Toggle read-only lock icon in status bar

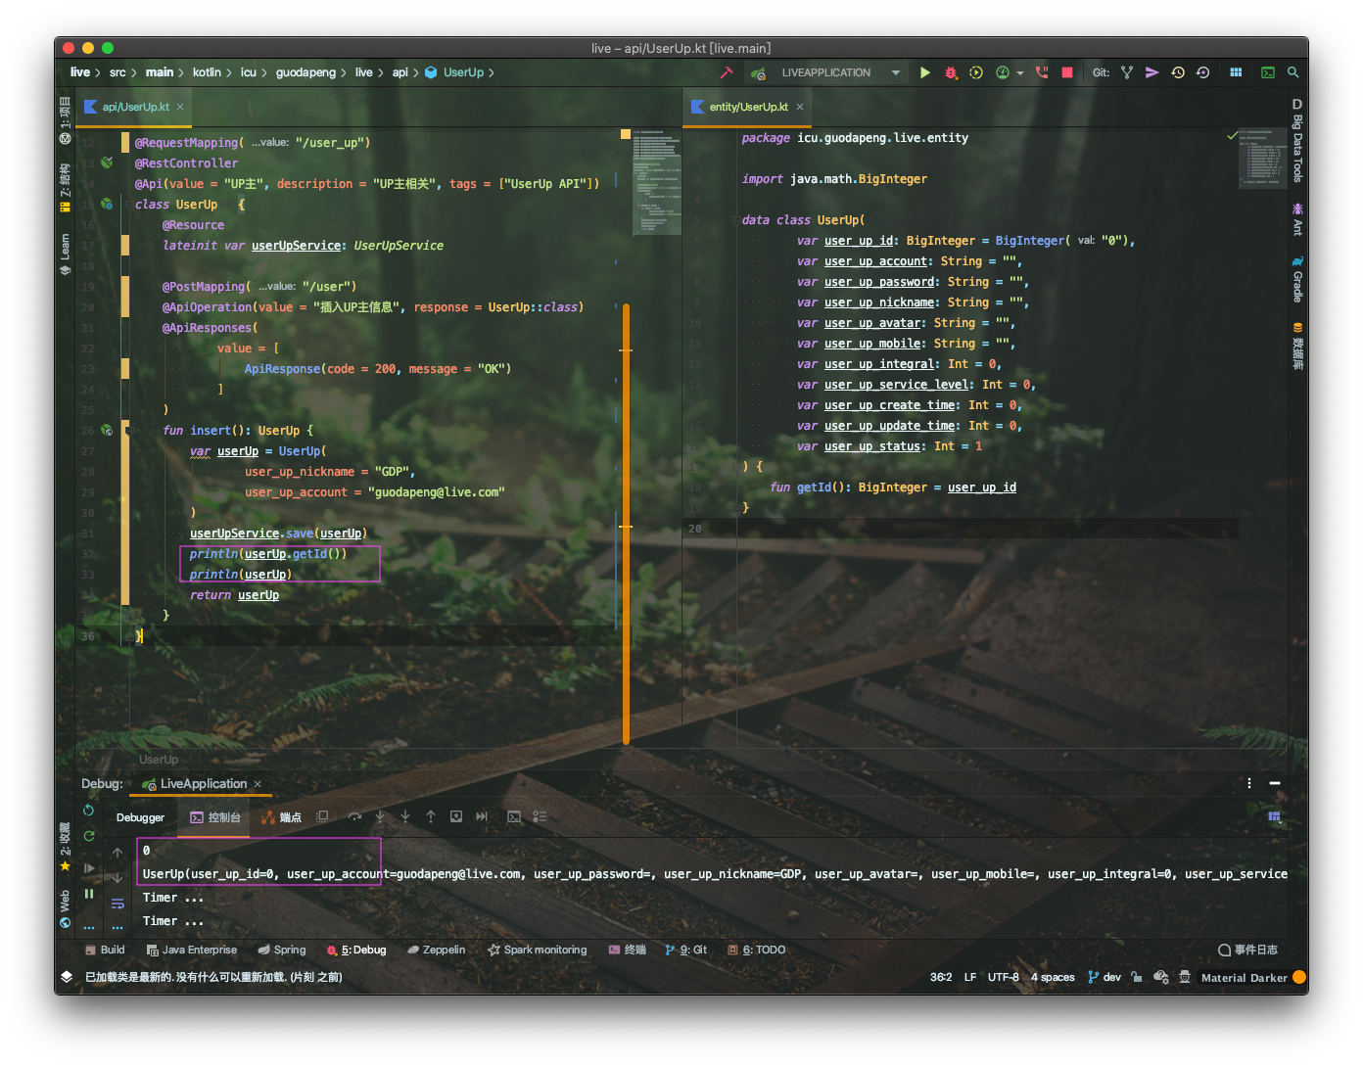(x=1137, y=977)
